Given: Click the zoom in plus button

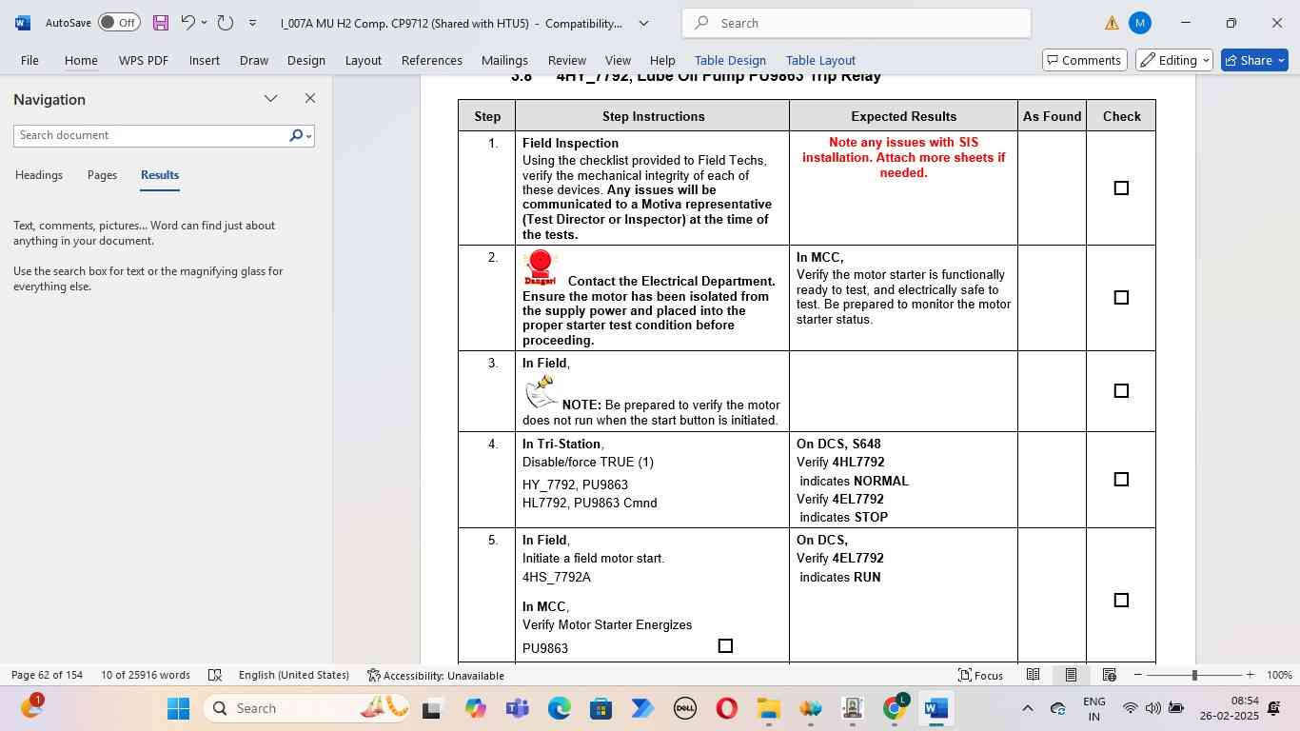Looking at the screenshot, I should click(1250, 675).
